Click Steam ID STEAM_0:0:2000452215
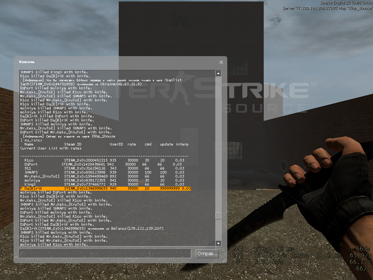 click(x=86, y=160)
